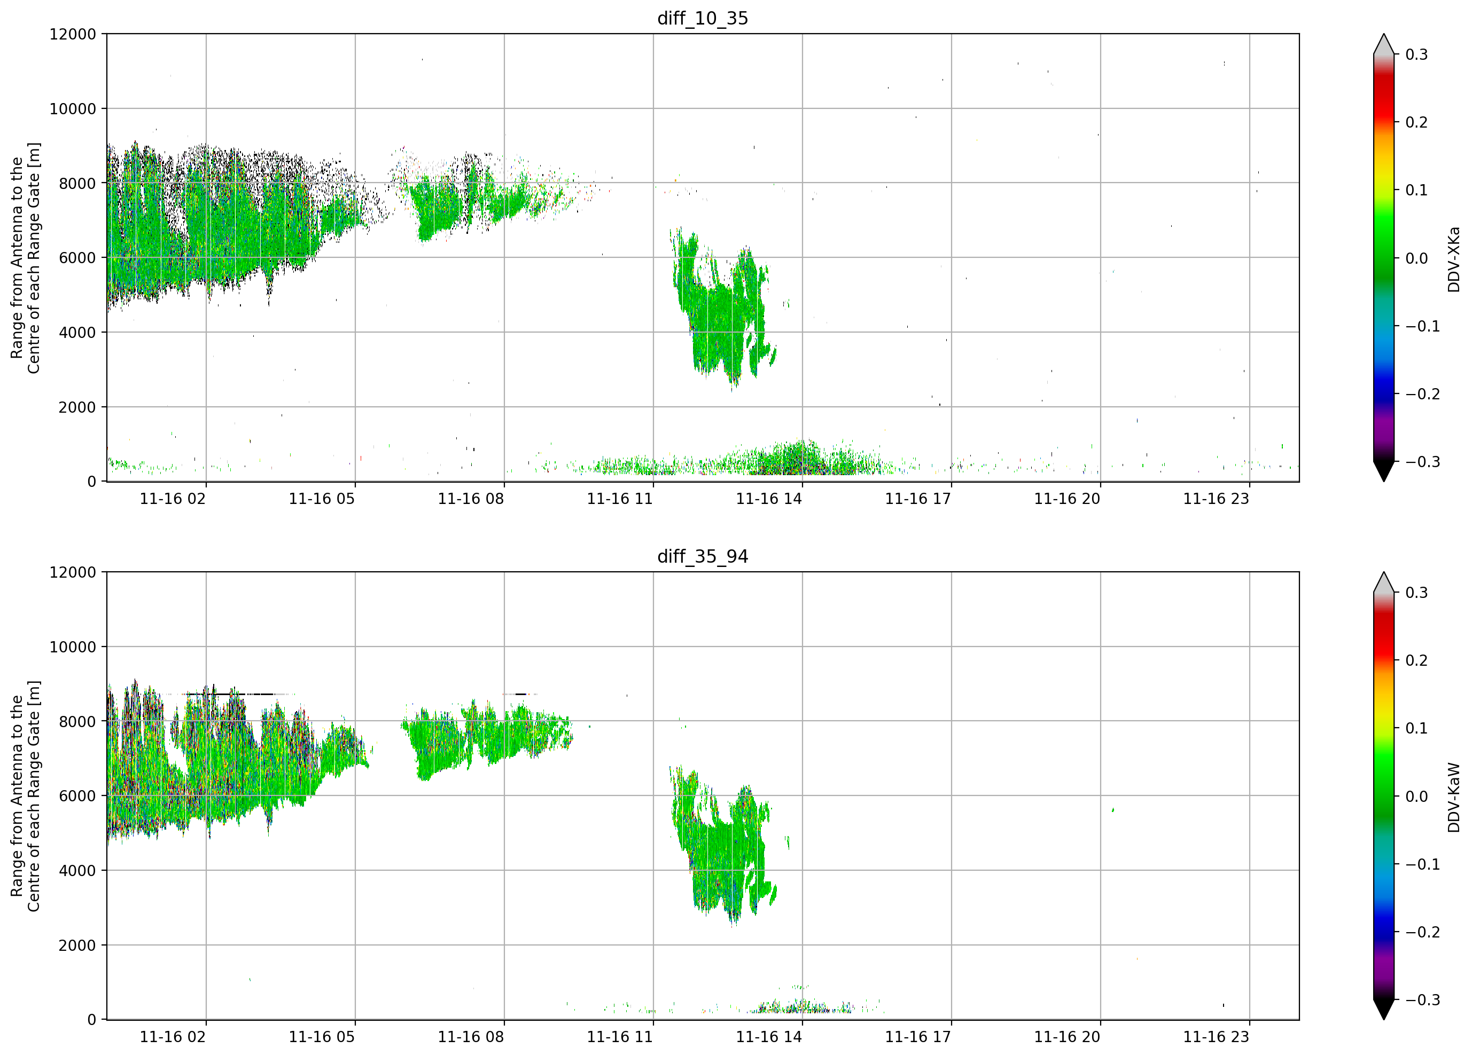Click the diff_10_35 plot title
1472x1056 pixels.
click(703, 18)
